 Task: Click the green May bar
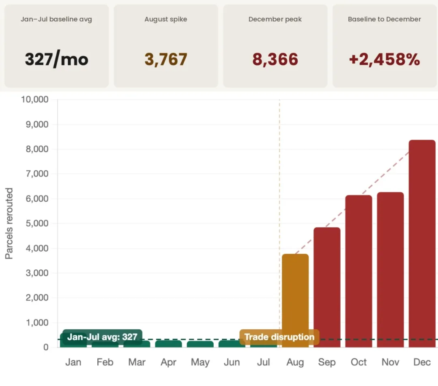click(x=200, y=344)
